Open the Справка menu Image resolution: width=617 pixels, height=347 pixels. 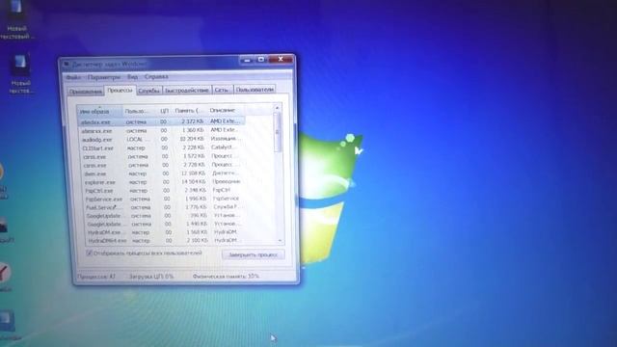156,76
